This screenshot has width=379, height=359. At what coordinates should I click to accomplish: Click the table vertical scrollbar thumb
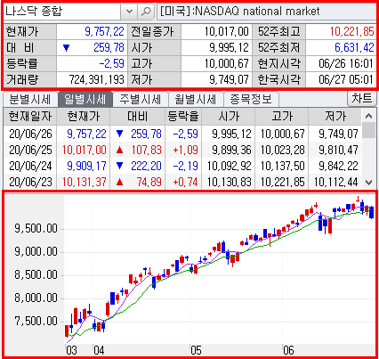click(x=368, y=130)
